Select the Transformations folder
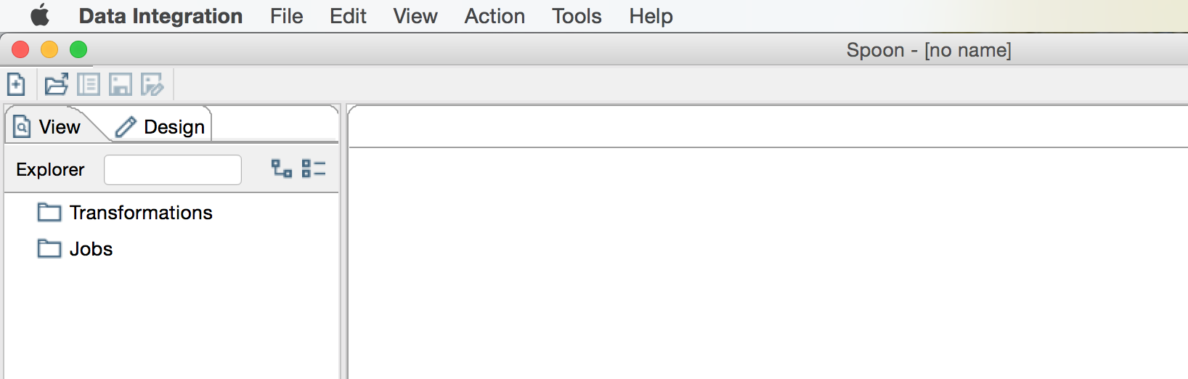1188x379 pixels. pyautogui.click(x=140, y=213)
